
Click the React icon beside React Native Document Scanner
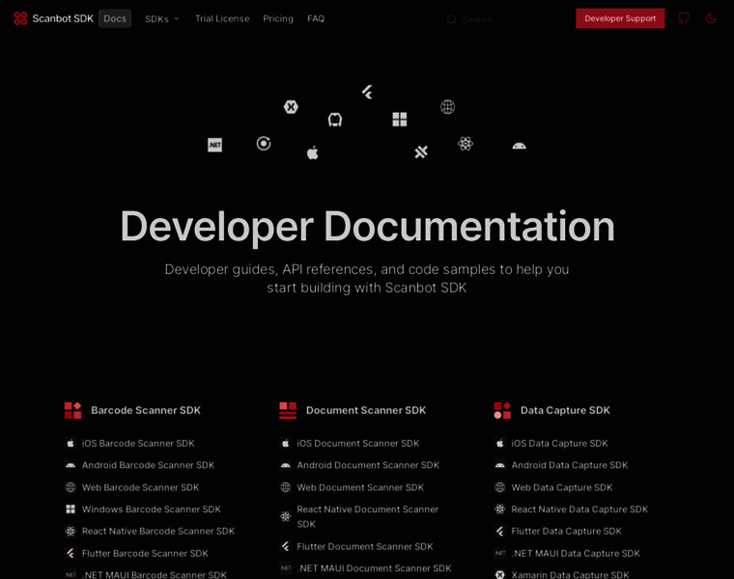pos(285,516)
